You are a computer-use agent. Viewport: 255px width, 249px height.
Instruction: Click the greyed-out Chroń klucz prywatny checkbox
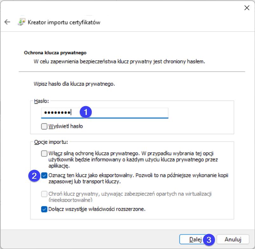[x=44, y=194]
